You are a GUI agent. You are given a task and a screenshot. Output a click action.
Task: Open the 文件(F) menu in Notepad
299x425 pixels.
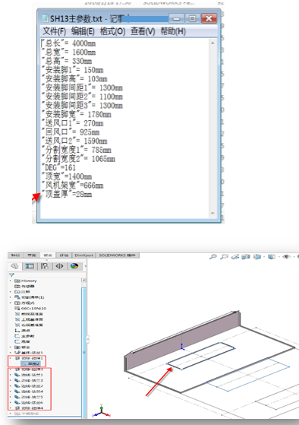pyautogui.click(x=54, y=31)
